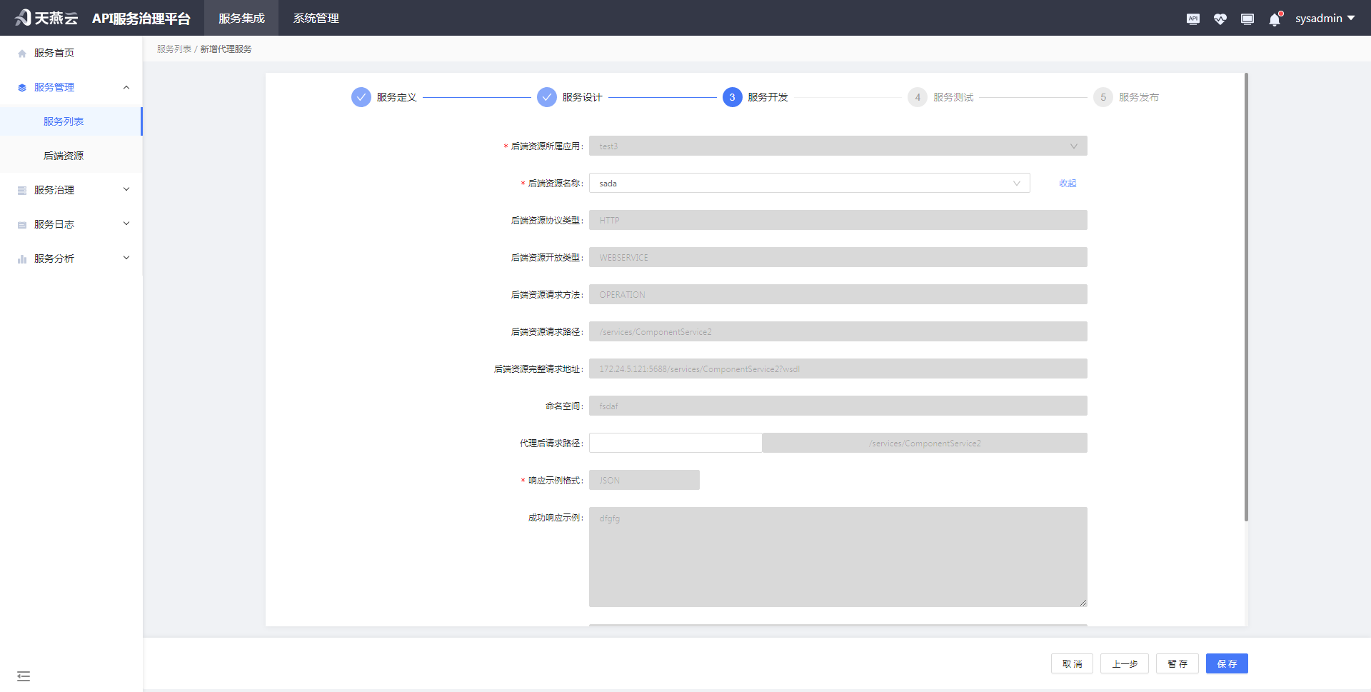
Task: Open the monitor/screen icon in top bar
Action: pyautogui.click(x=1247, y=19)
